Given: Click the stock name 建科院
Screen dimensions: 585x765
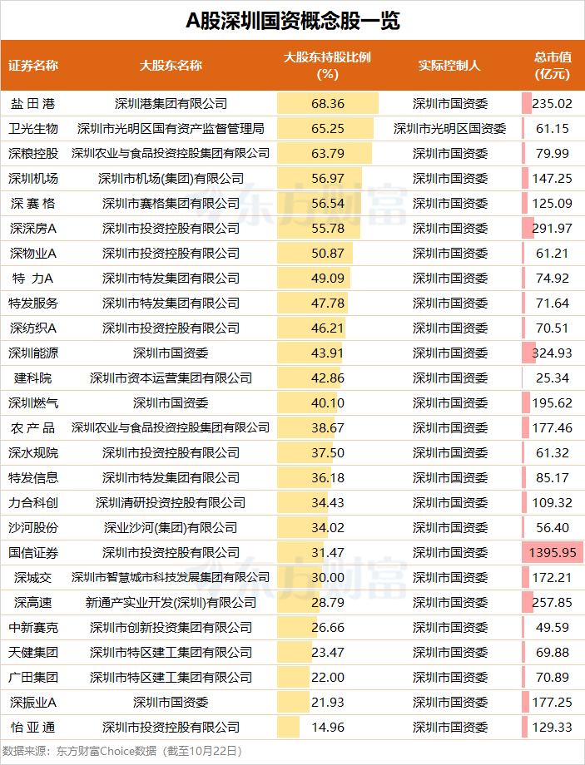Looking at the screenshot, I should pyautogui.click(x=33, y=378).
